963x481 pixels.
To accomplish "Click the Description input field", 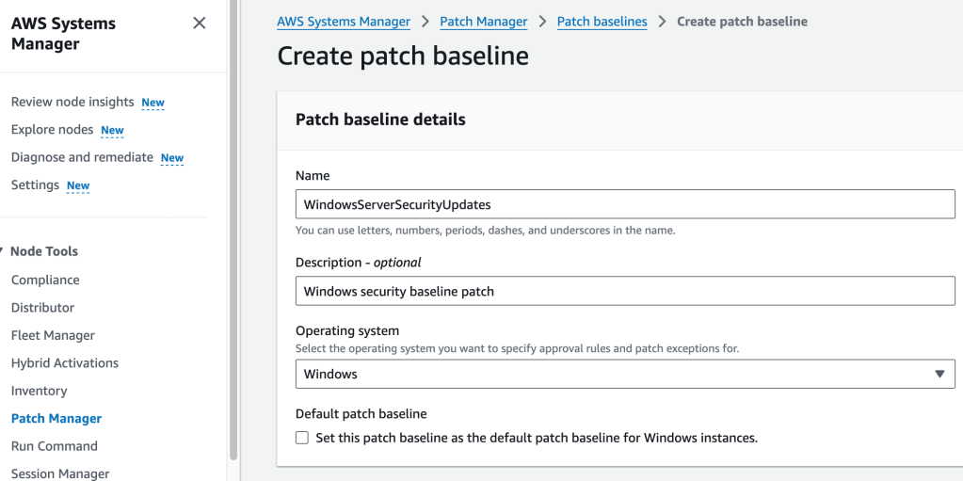I will point(625,292).
